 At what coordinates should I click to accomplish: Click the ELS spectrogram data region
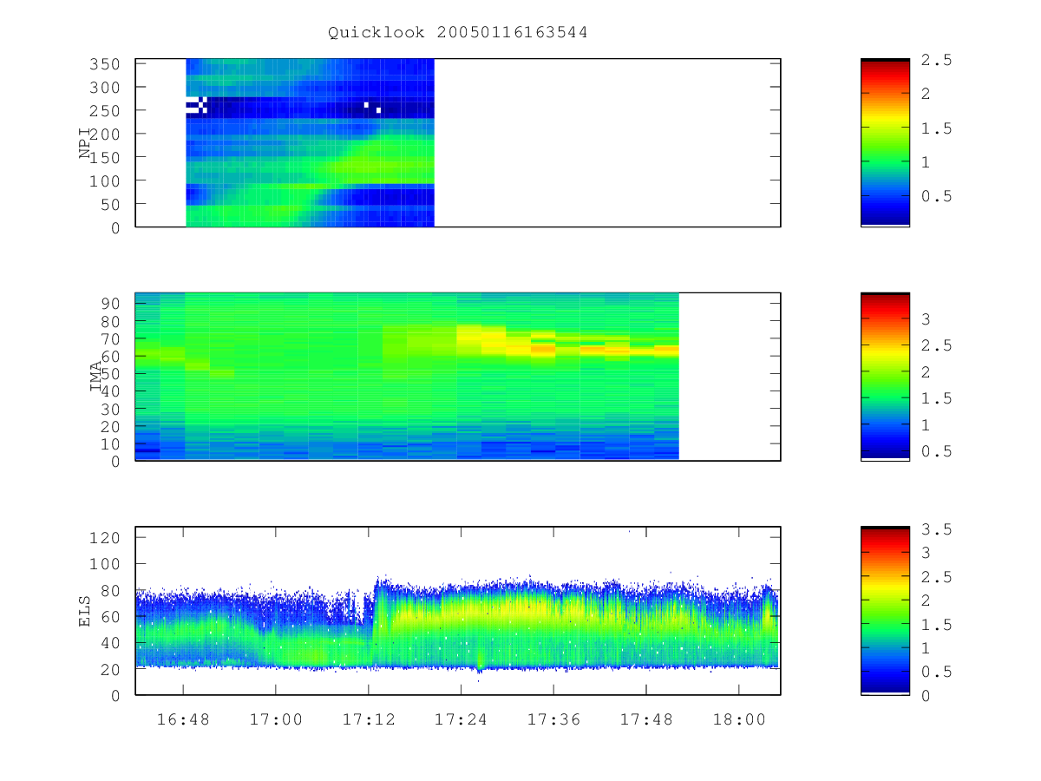click(457, 625)
